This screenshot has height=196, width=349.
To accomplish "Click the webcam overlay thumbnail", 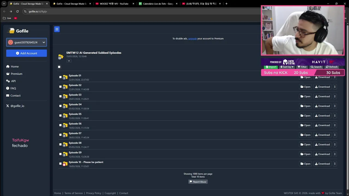I will point(303,30).
